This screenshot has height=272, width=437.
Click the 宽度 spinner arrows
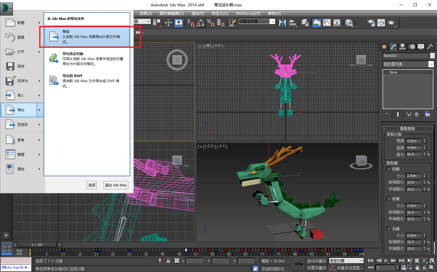click(424, 141)
